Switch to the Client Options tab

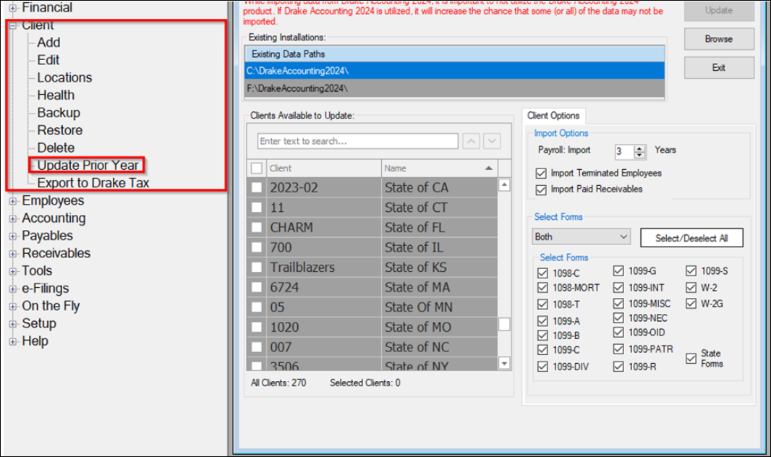pos(553,116)
